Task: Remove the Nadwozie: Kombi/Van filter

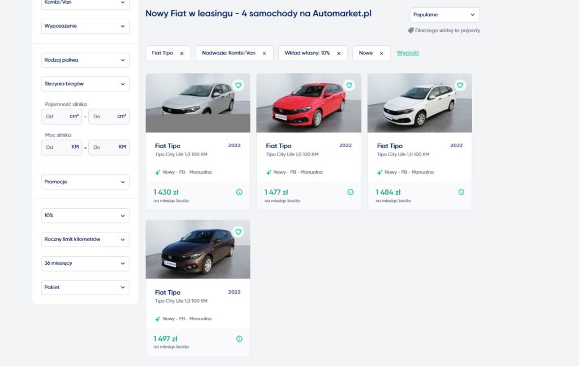Action: (x=265, y=53)
